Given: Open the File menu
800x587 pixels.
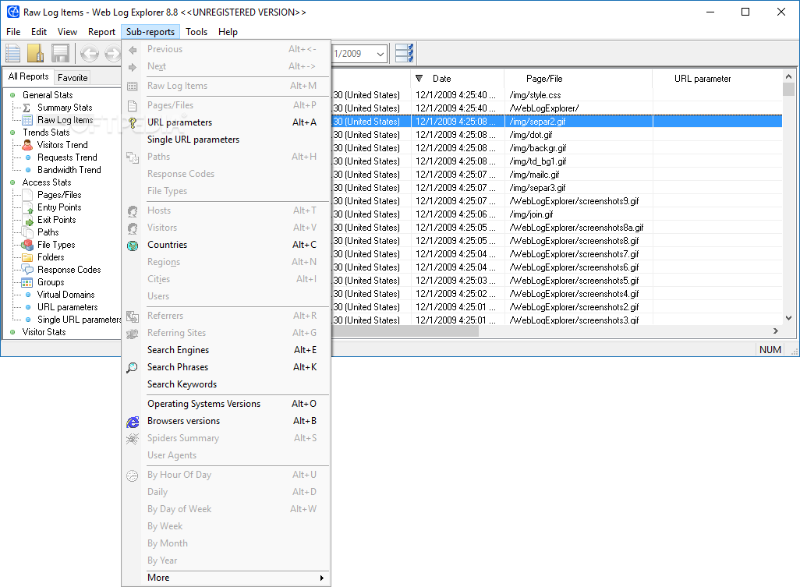Looking at the screenshot, I should point(13,32).
